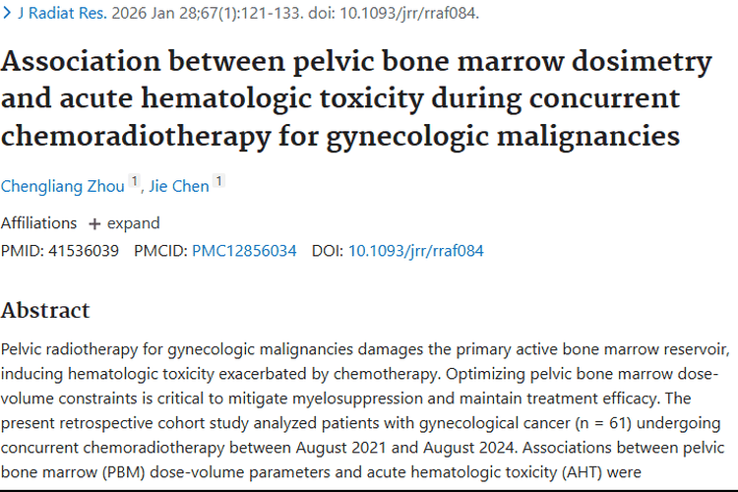The height and width of the screenshot is (492, 738).
Task: Click the plus icon beside expand
Action: pos(94,223)
